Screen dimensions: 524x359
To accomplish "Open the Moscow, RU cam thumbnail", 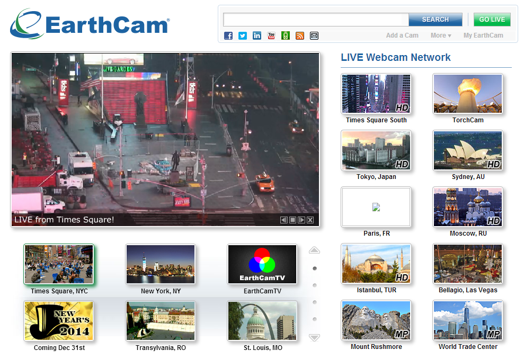I will tap(468, 207).
